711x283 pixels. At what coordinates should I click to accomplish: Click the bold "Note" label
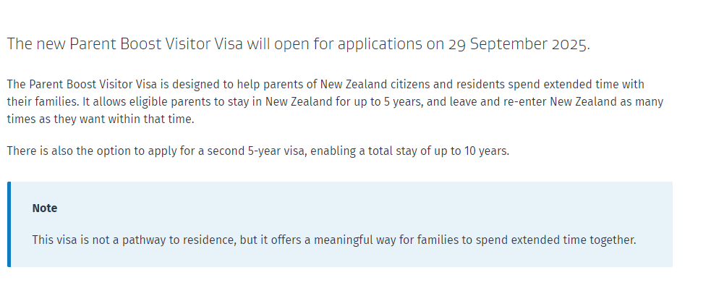[x=44, y=208]
